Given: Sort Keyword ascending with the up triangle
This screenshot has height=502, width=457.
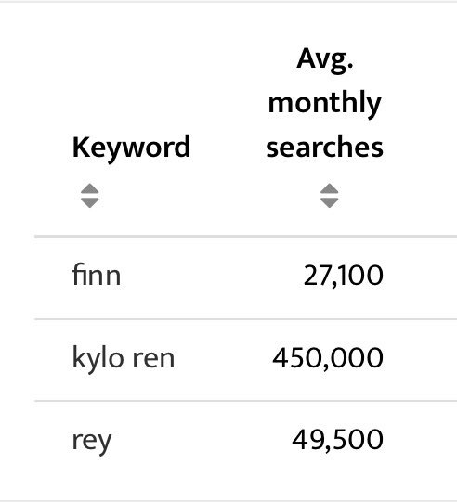Looking at the screenshot, I should click(90, 188).
